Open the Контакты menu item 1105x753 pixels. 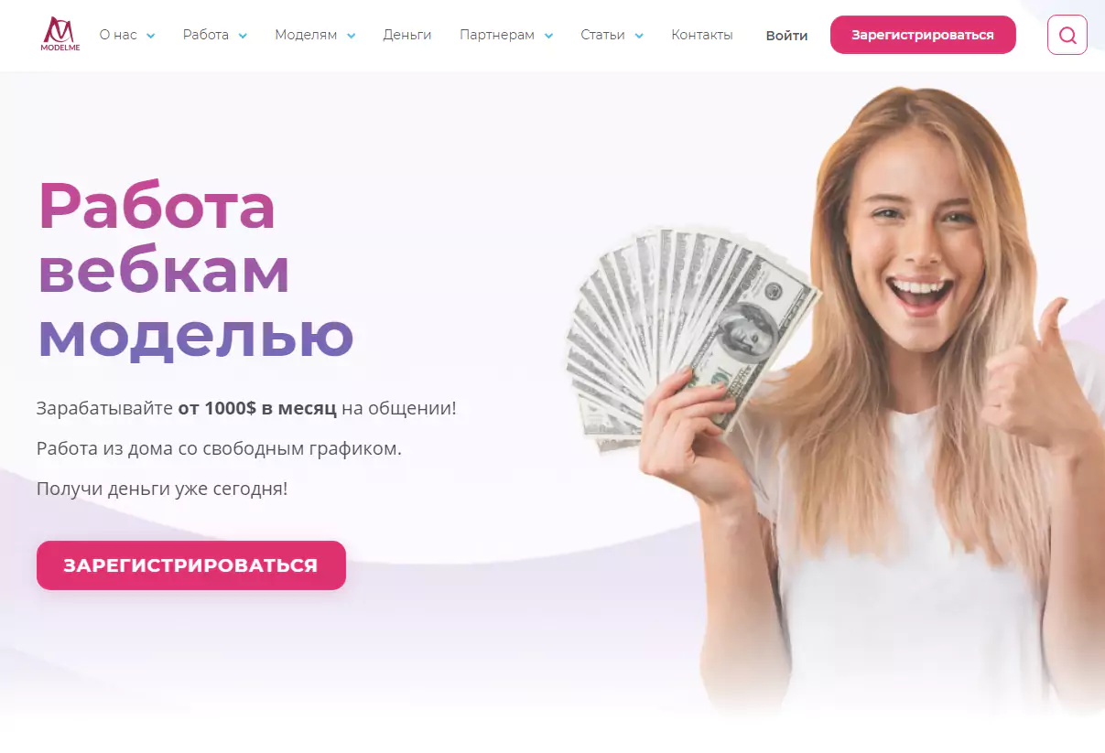coord(702,35)
